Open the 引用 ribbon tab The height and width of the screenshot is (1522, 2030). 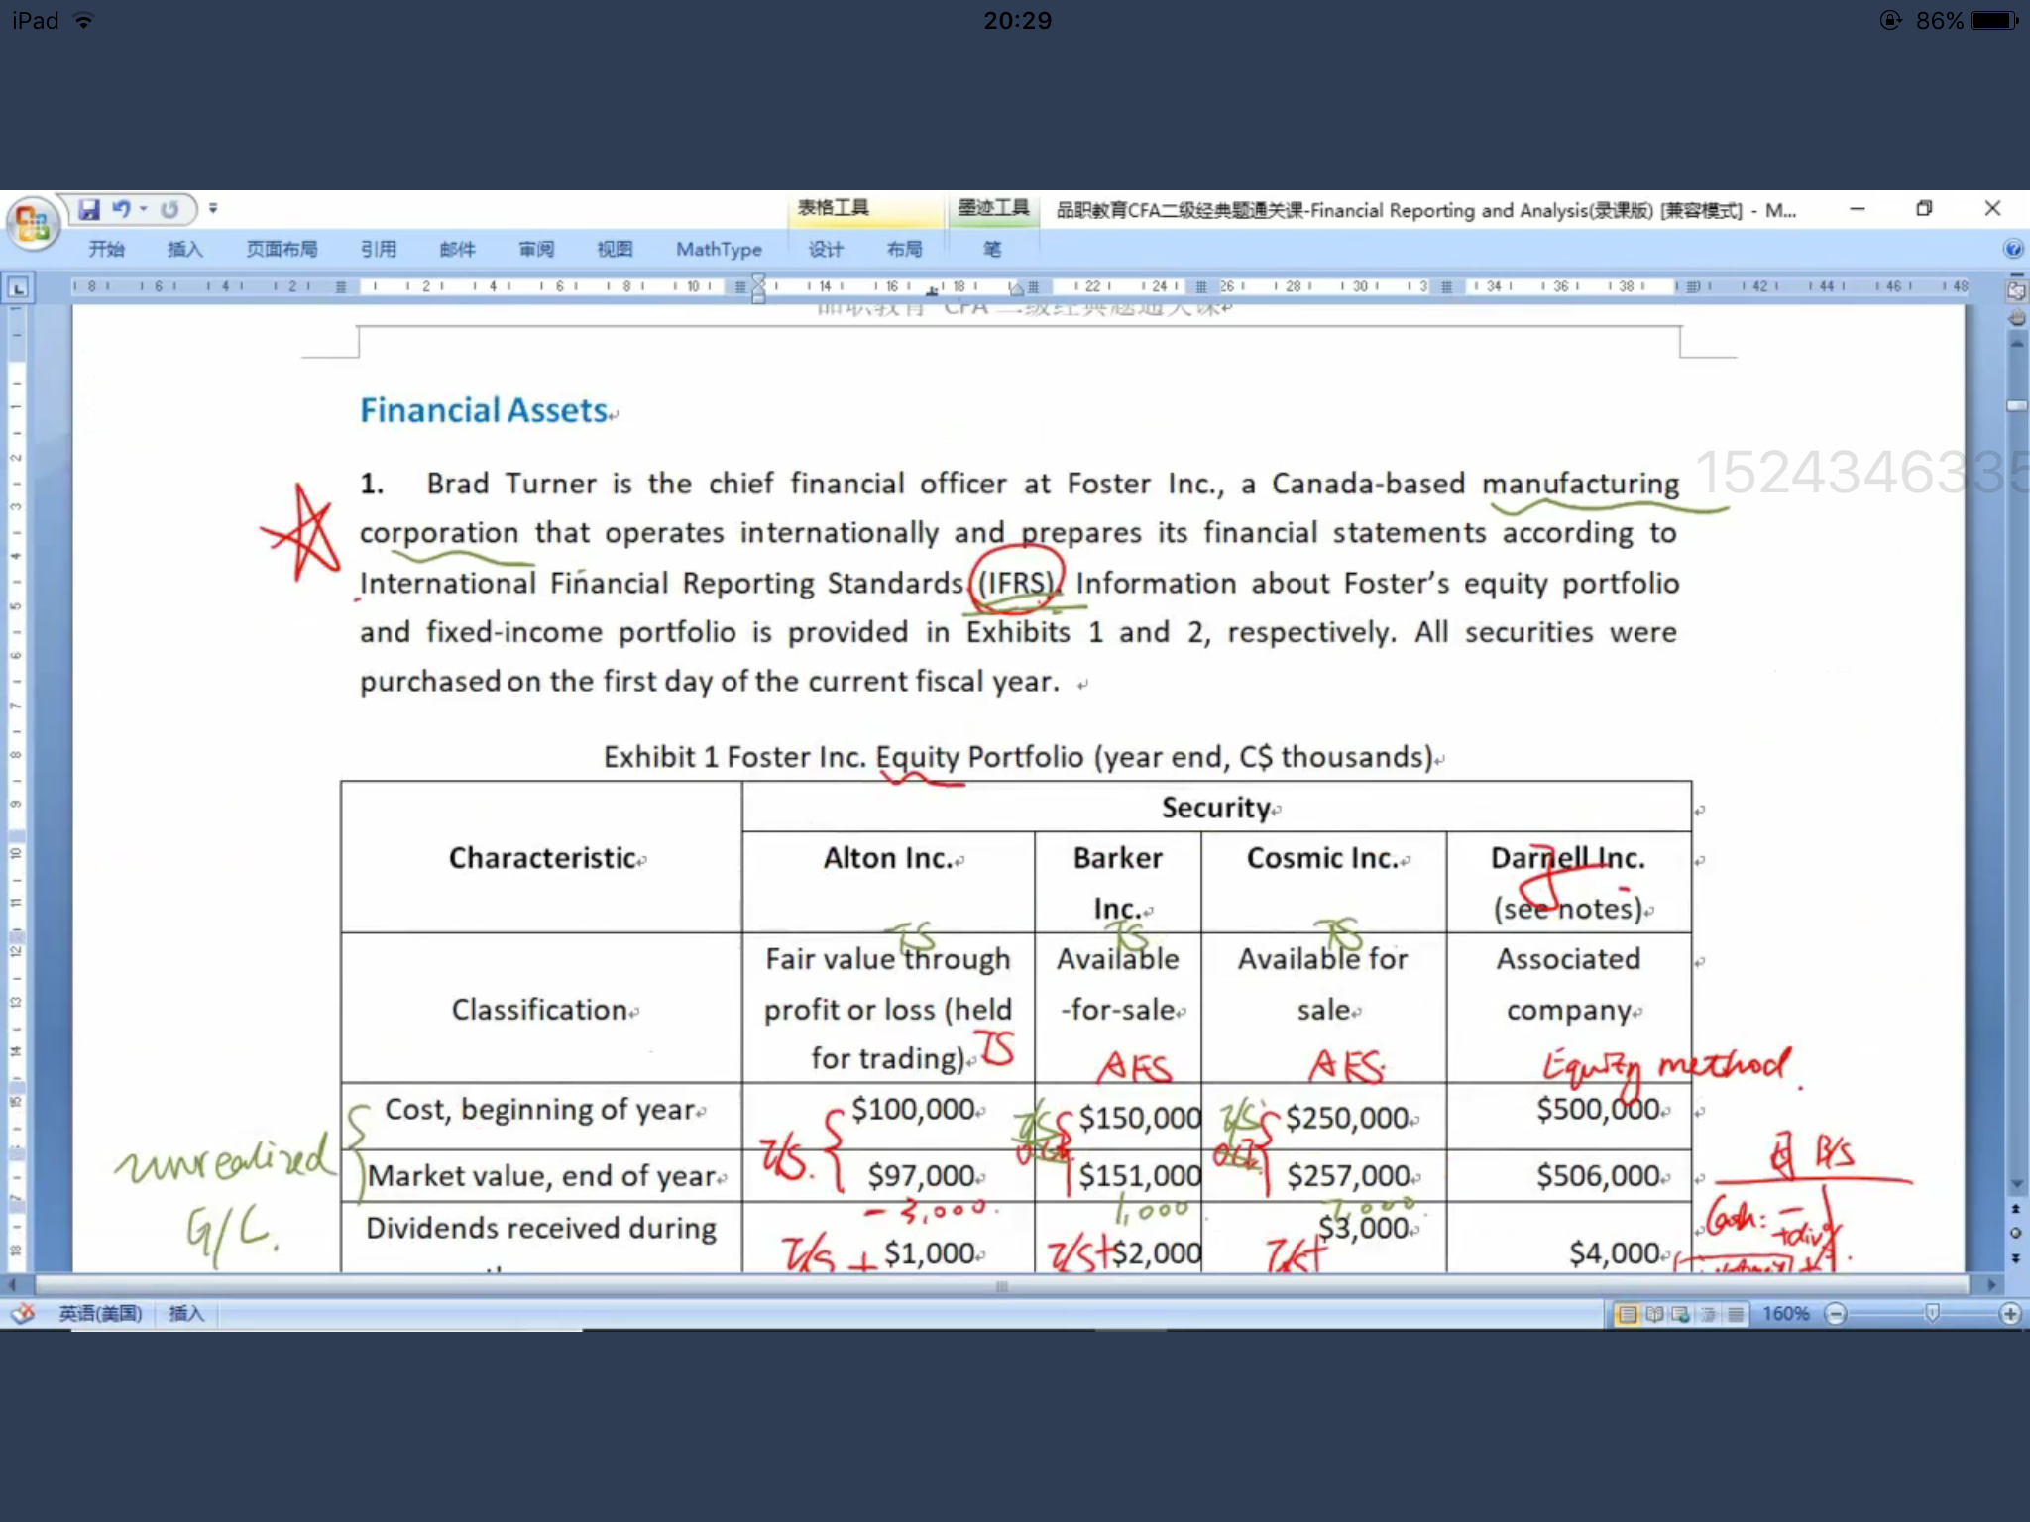click(x=379, y=249)
